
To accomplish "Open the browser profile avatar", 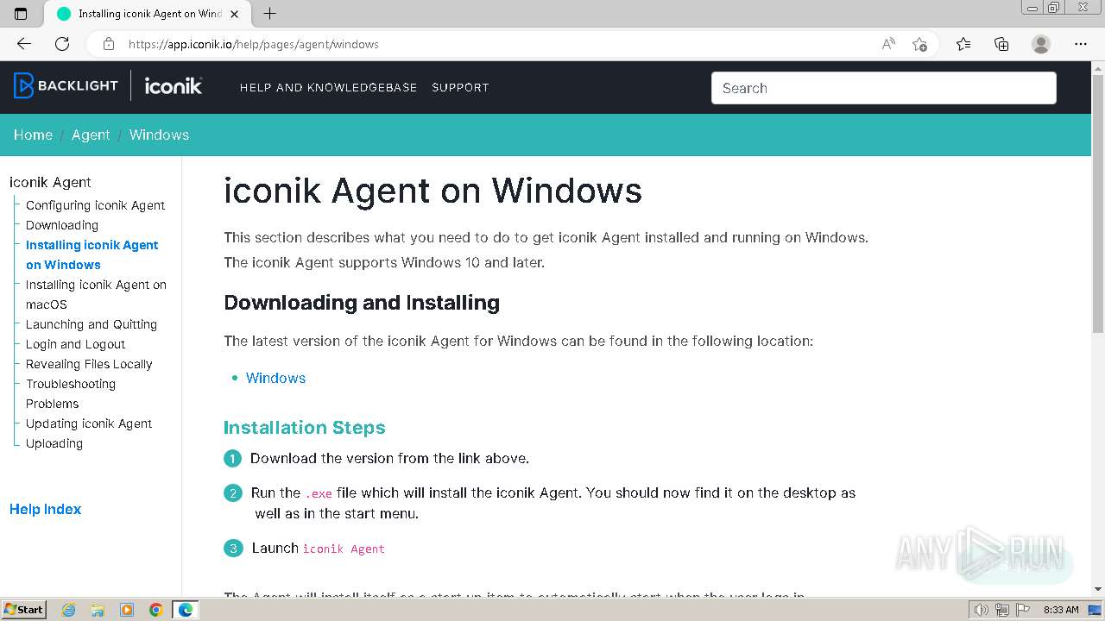I will (x=1041, y=44).
